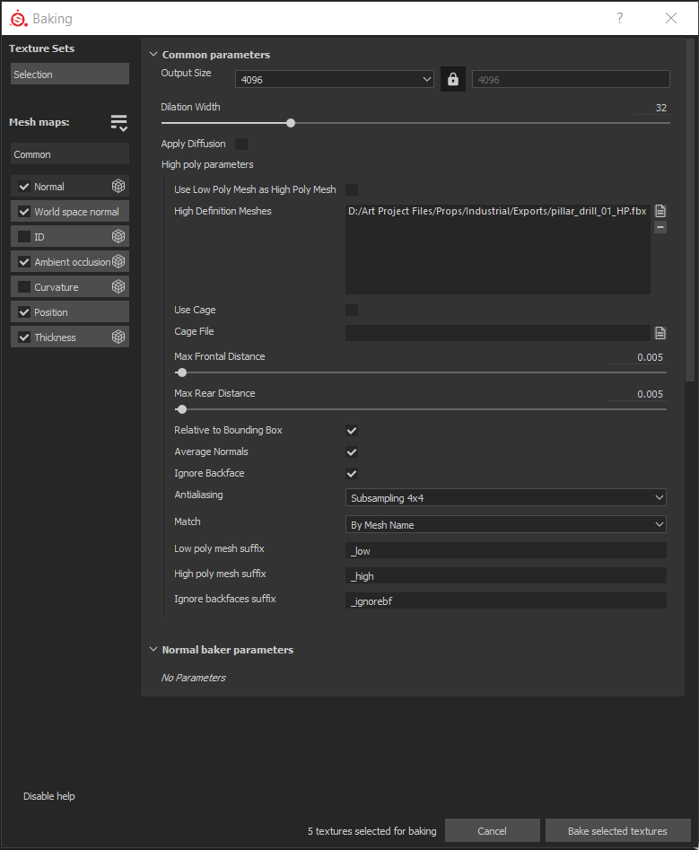Viewport: 699px width, 850px height.
Task: Browse for a Cage File
Action: click(x=660, y=332)
